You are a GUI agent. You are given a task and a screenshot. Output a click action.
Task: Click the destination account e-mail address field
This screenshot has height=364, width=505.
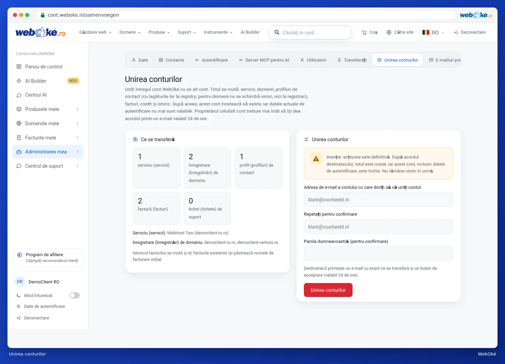coord(378,200)
